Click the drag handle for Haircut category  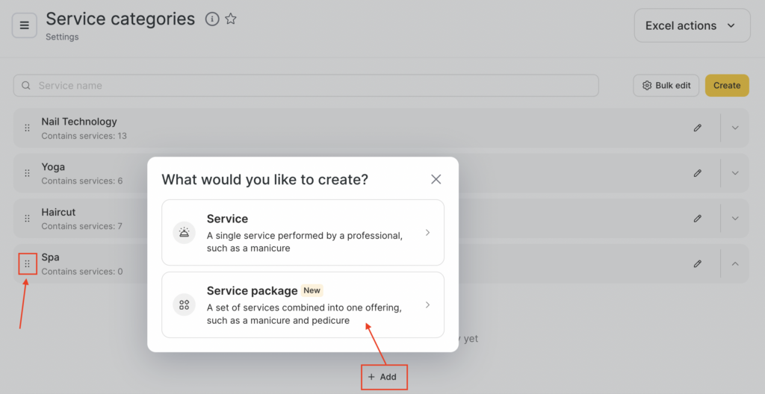coord(28,219)
